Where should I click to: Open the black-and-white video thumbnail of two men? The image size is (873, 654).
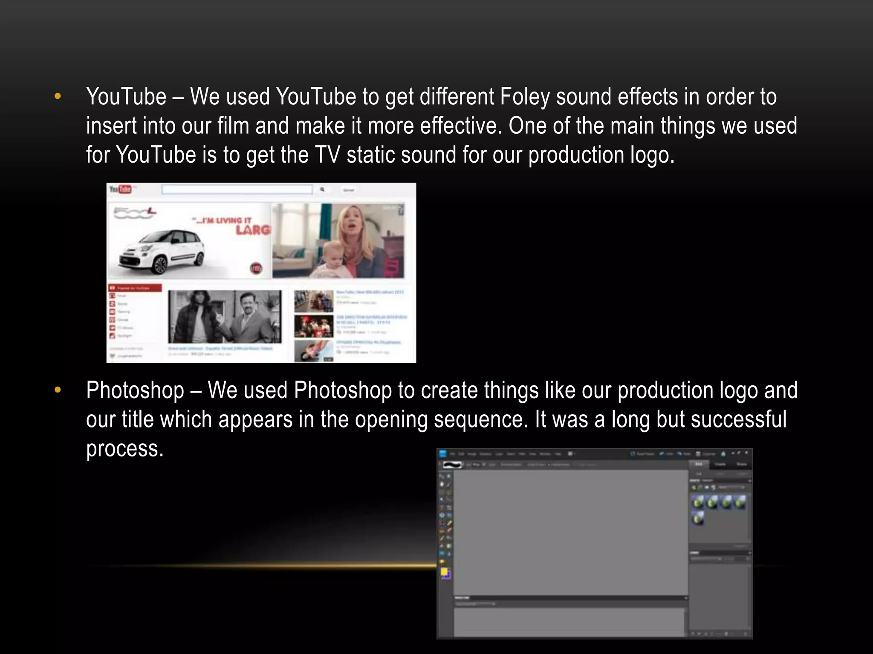click(x=225, y=316)
